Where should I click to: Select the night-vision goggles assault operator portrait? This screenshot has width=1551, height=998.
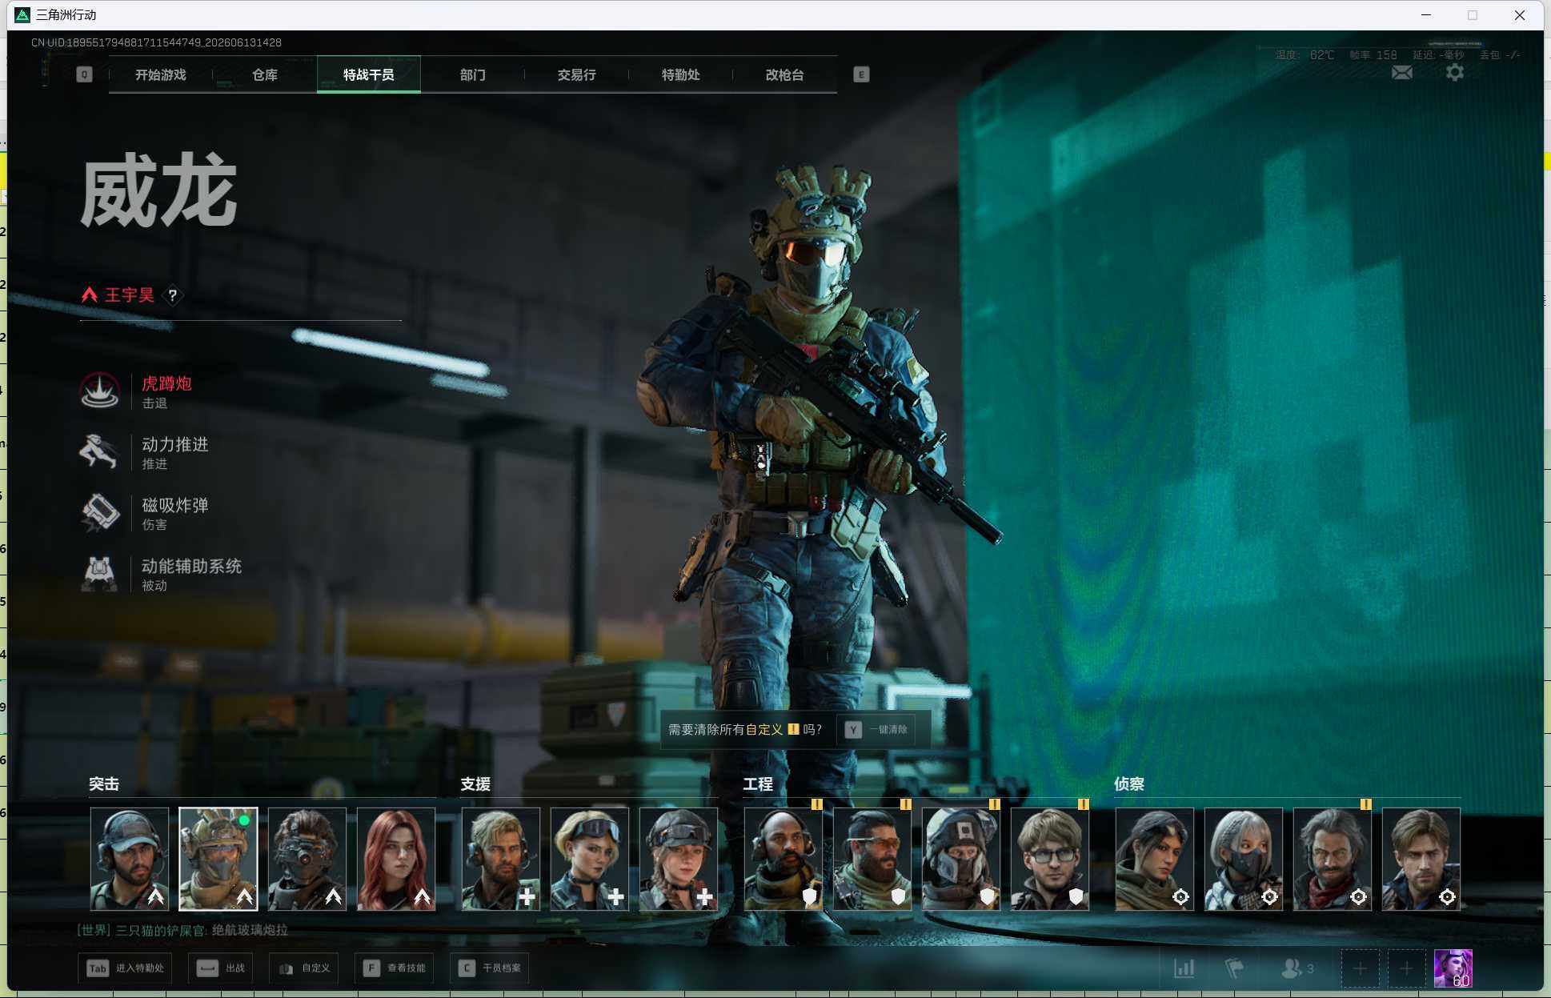point(307,859)
